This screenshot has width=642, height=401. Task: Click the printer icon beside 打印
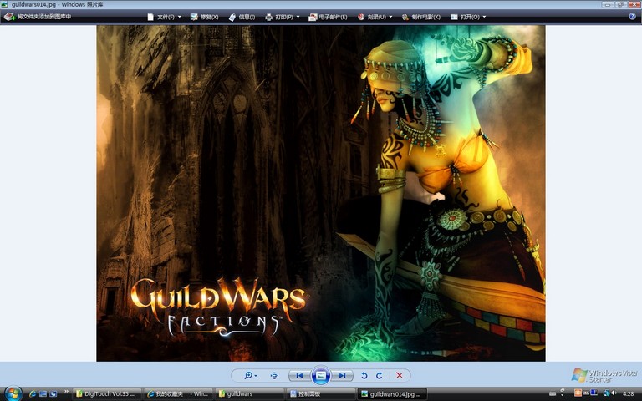pyautogui.click(x=268, y=17)
